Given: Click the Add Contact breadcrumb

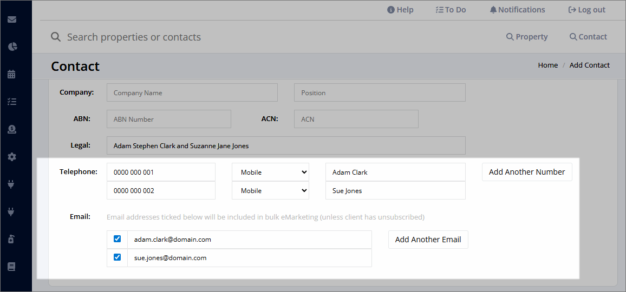Looking at the screenshot, I should tap(590, 65).
